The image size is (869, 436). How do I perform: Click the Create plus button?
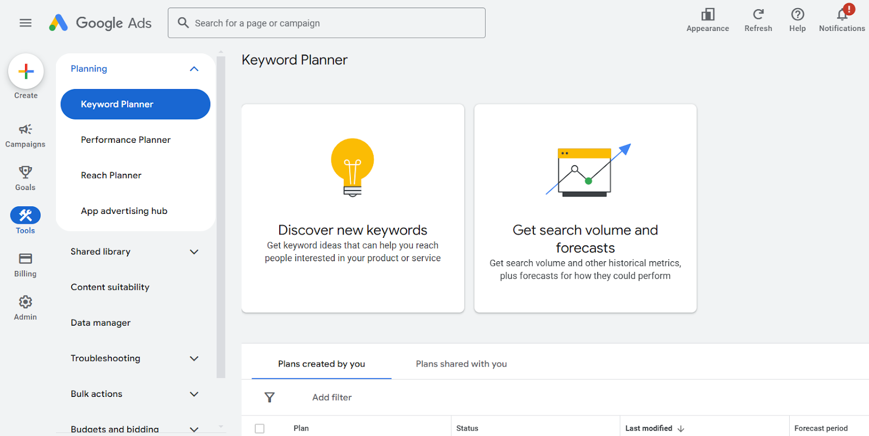26,71
